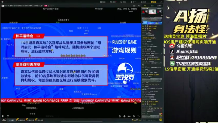
Task: Select the NO.2 ranked fan card
Action: [x=145, y=12]
